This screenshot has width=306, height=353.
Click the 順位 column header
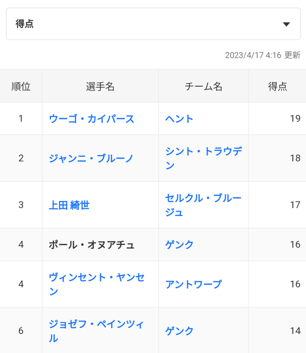(21, 87)
